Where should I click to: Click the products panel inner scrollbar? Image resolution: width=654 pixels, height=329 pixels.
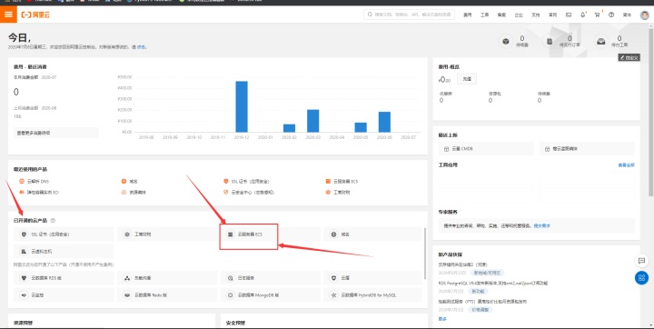pyautogui.click(x=425, y=254)
